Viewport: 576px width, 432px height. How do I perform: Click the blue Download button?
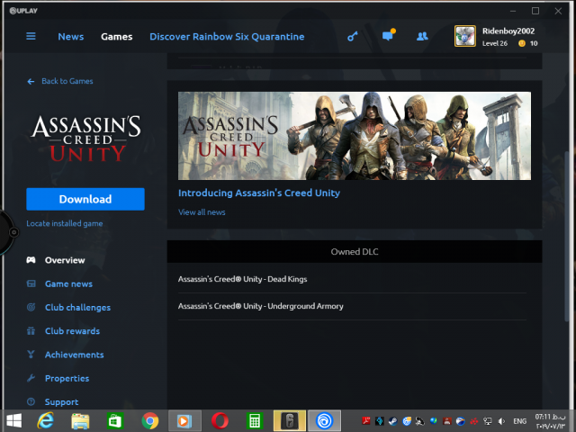[x=85, y=199]
